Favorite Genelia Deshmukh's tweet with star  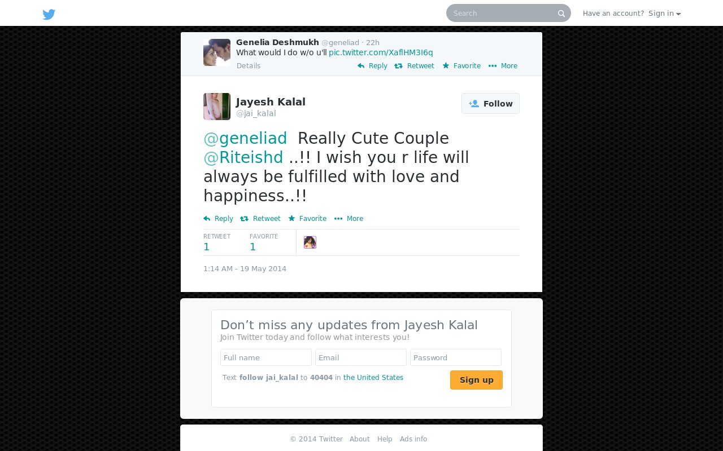(x=461, y=66)
